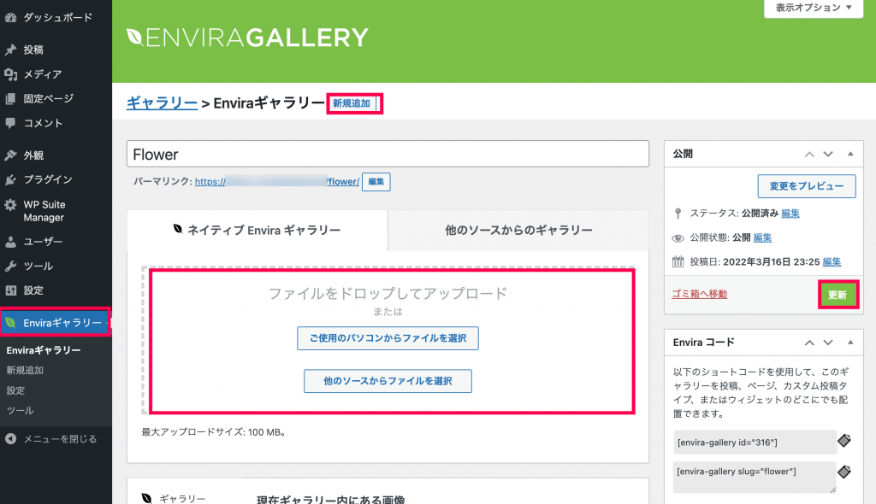
Task: Edit the 投稿日 date via 編集 link
Action: [832, 261]
